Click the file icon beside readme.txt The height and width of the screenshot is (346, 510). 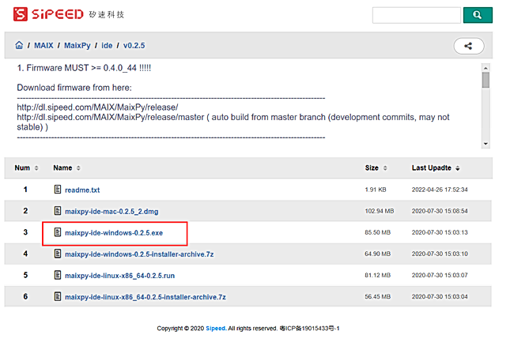[x=58, y=189]
